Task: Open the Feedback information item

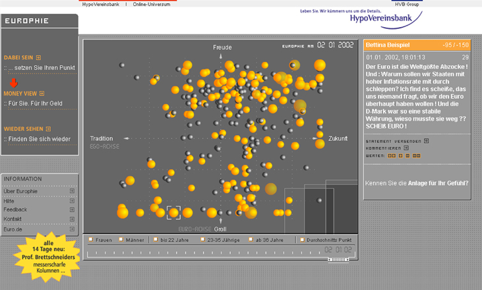Action: [15, 210]
